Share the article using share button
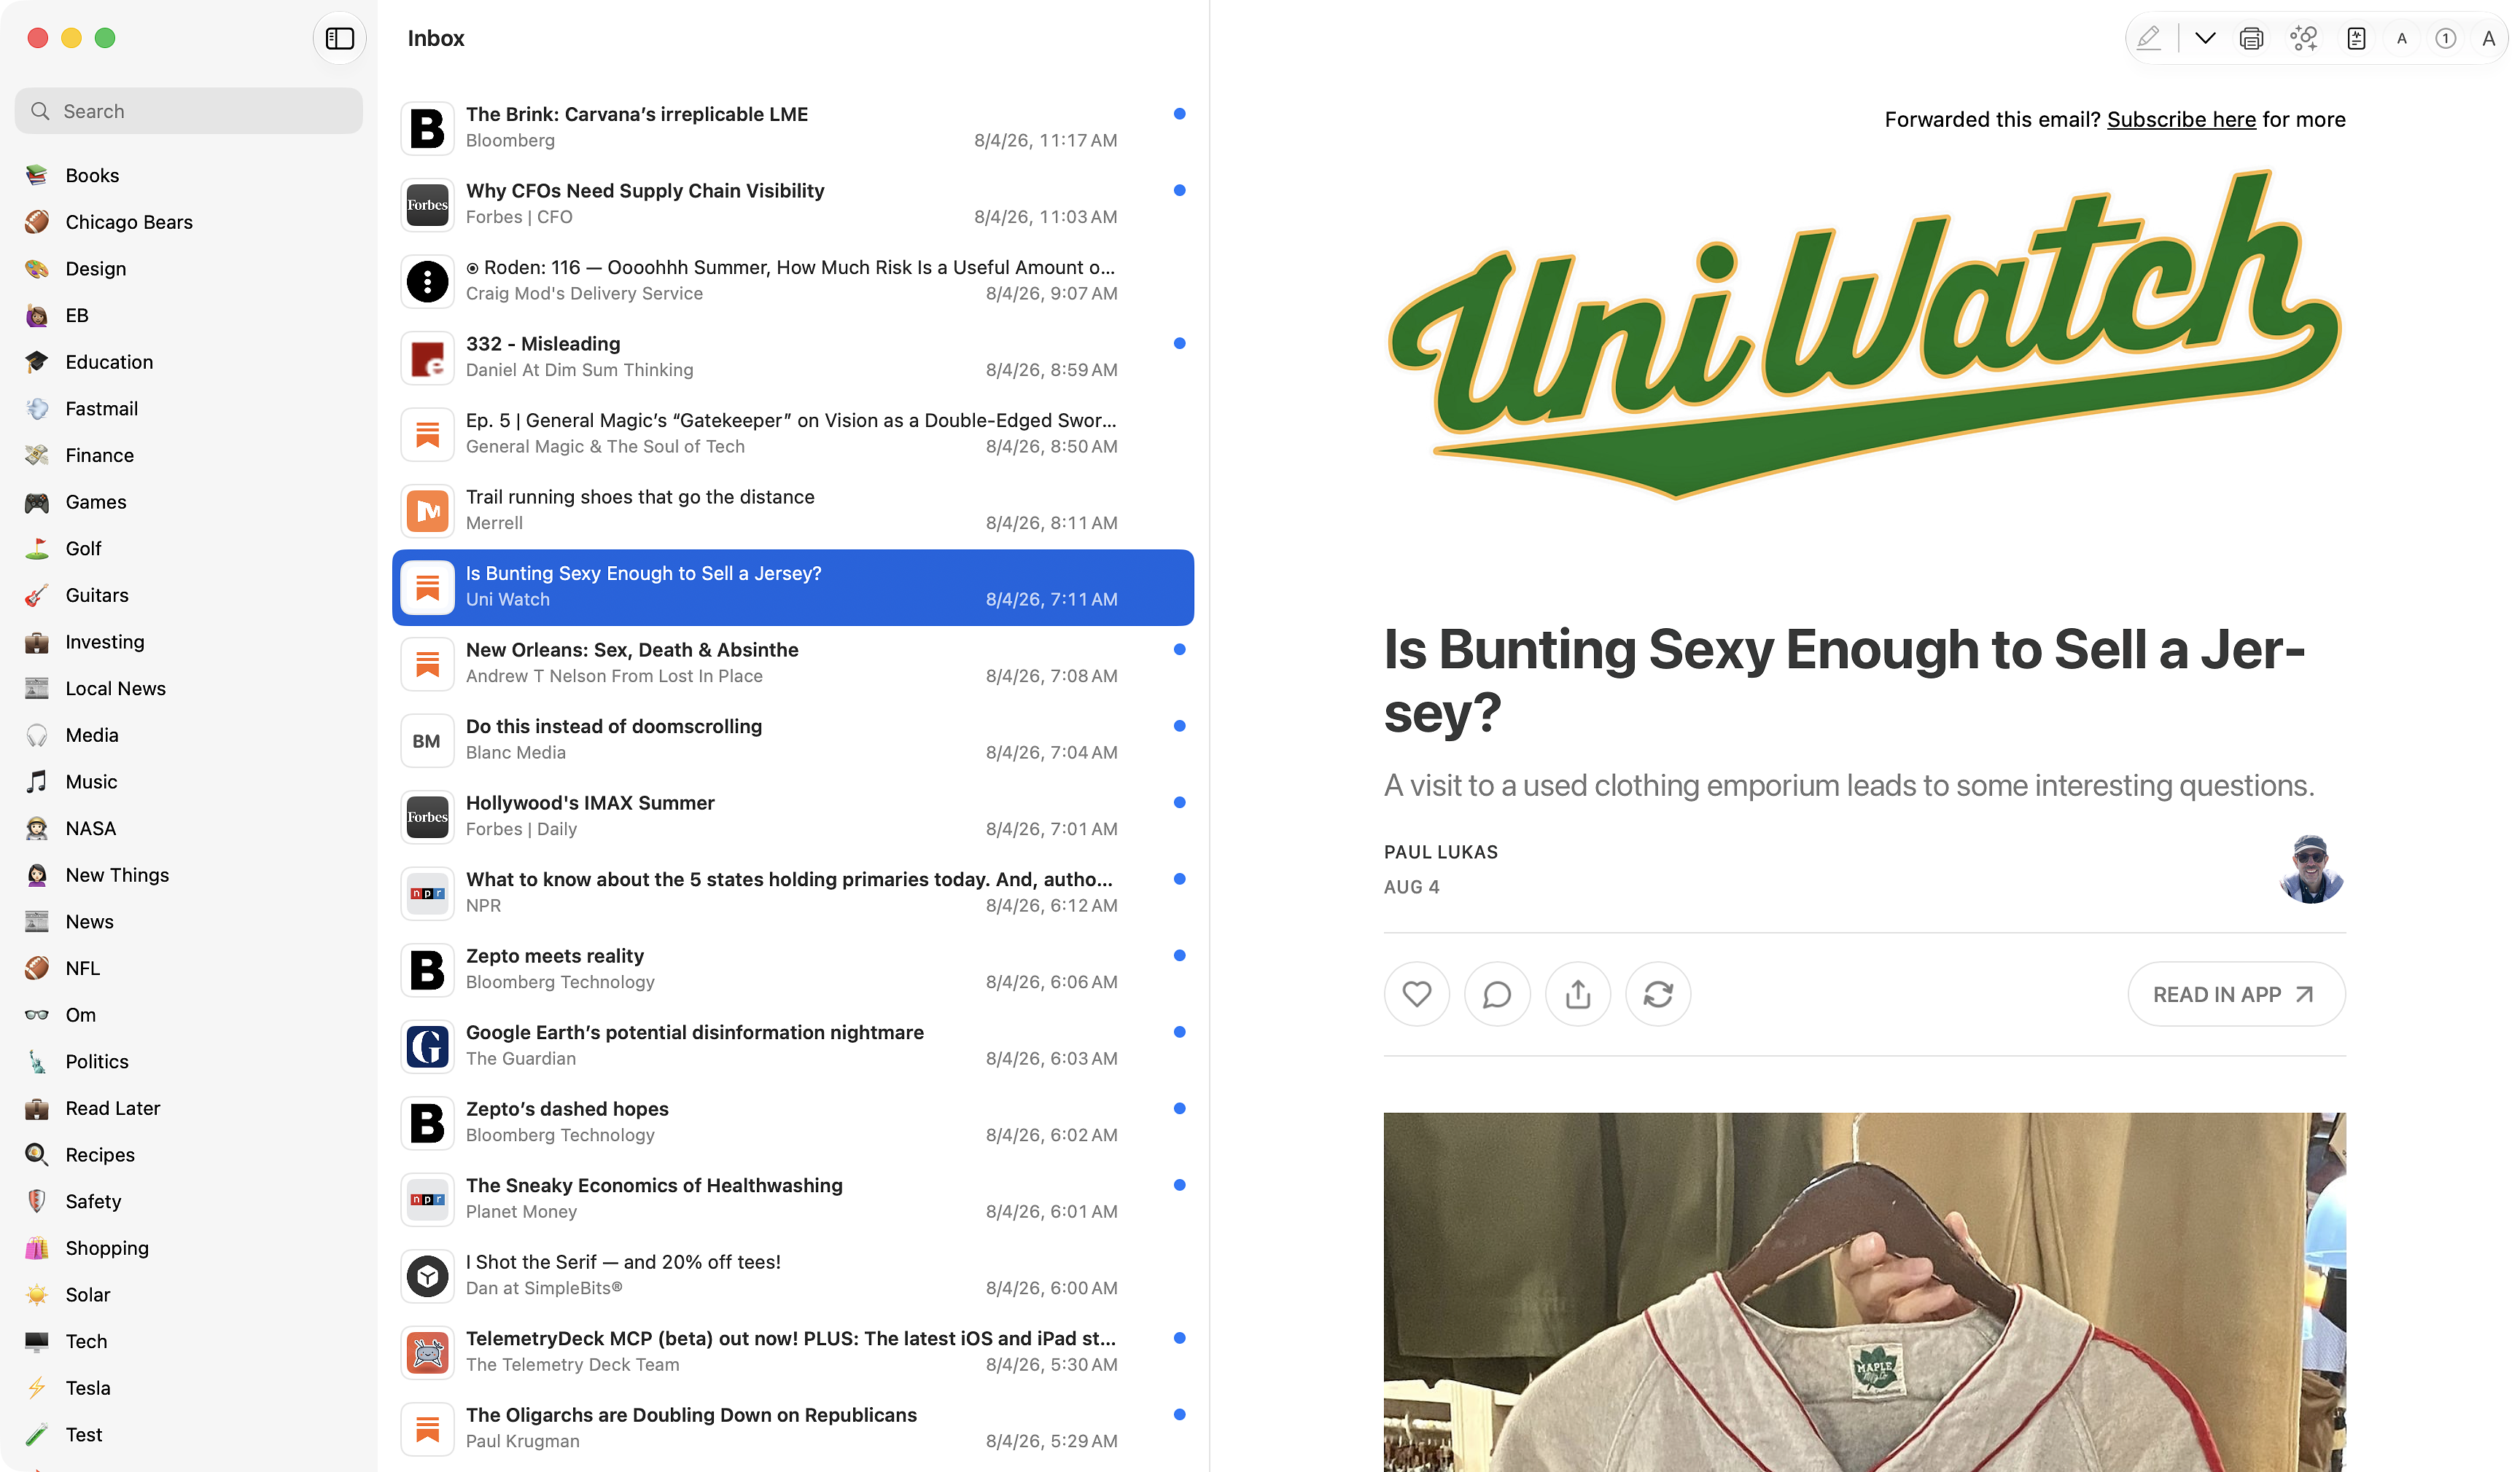Viewport: 2520px width, 1472px height. click(x=1577, y=994)
